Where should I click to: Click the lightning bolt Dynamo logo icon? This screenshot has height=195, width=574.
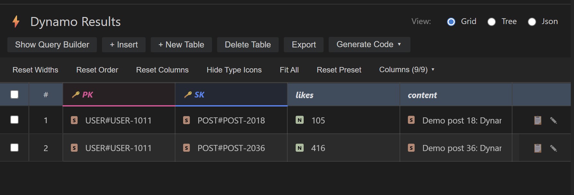[16, 22]
